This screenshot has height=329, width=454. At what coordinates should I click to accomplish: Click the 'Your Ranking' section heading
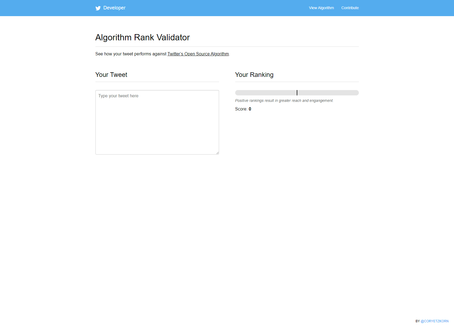[x=254, y=75]
